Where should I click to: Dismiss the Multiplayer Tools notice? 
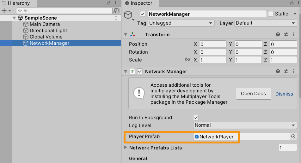[284, 94]
